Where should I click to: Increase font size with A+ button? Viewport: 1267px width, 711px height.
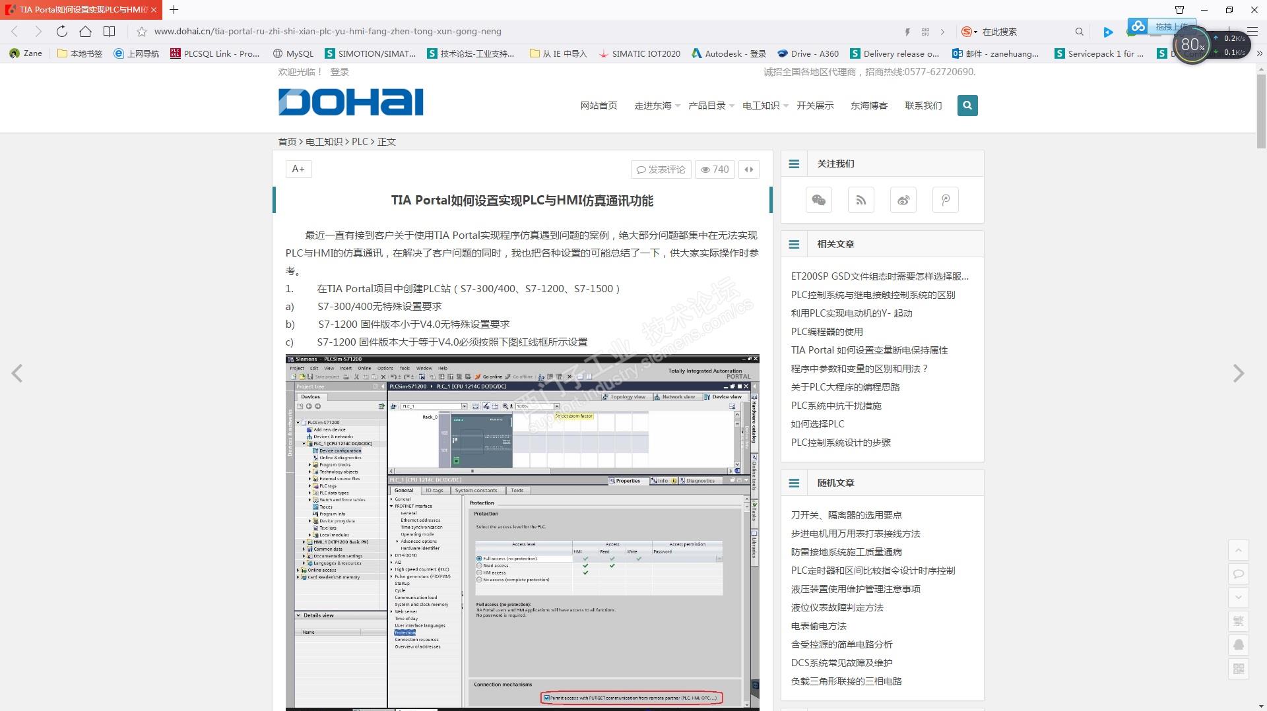(x=298, y=170)
